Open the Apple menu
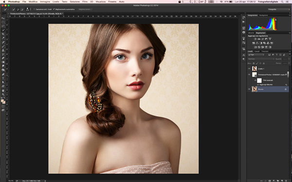This screenshot has height=182, width=292. [4, 1]
